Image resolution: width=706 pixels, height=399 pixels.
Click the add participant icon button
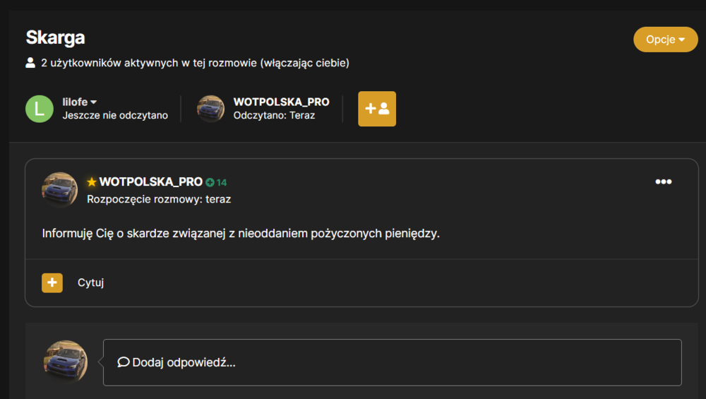pyautogui.click(x=377, y=109)
